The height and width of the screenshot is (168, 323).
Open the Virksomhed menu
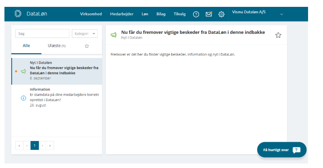pyautogui.click(x=91, y=14)
